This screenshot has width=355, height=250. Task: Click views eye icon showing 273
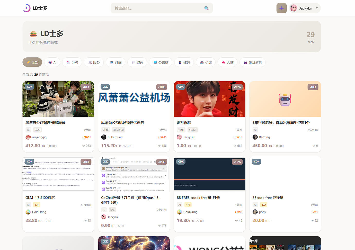point(83,146)
